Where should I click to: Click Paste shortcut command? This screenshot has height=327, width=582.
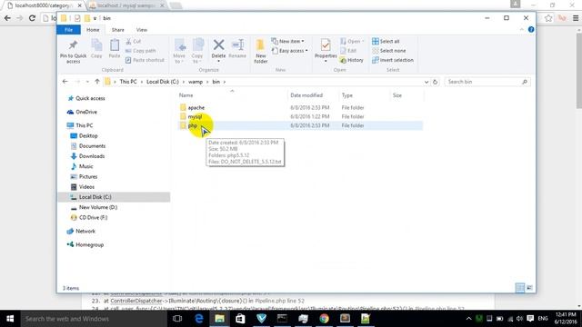[145, 60]
